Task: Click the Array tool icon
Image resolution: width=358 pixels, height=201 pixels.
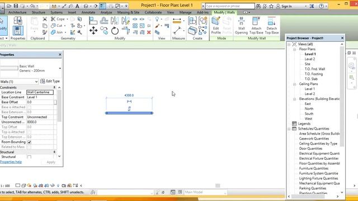Action: tap(135, 26)
